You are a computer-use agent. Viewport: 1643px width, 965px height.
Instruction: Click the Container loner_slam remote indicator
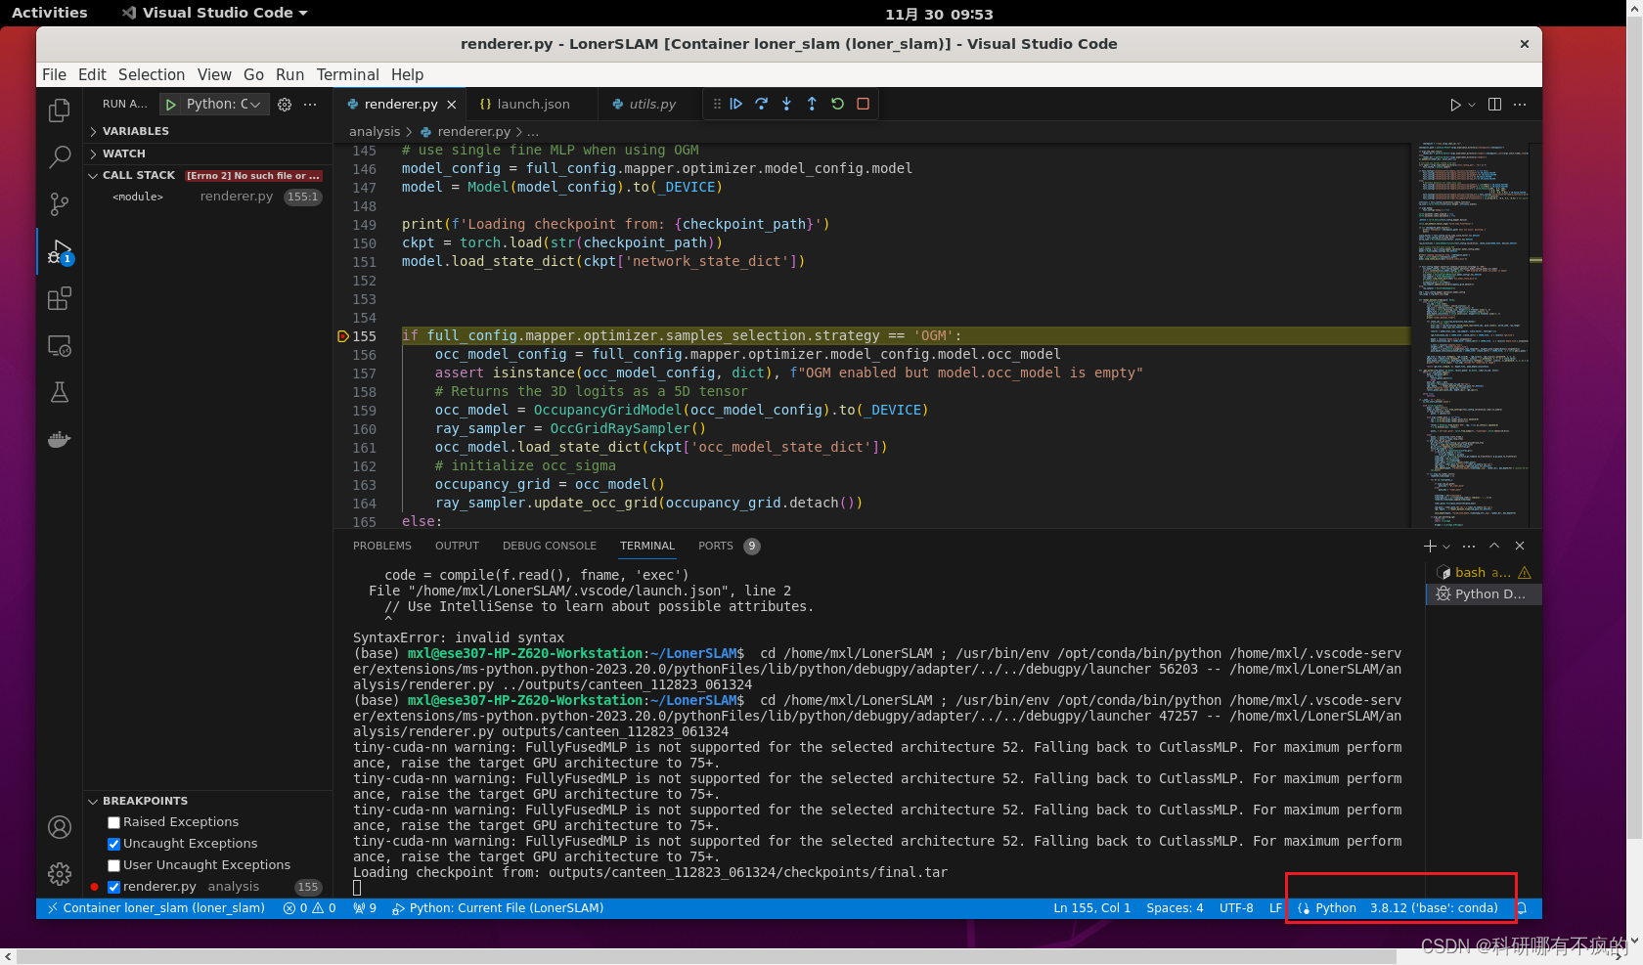click(156, 908)
